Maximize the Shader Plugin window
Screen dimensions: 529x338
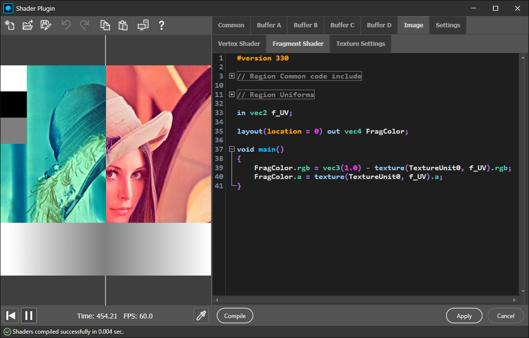tap(495, 8)
